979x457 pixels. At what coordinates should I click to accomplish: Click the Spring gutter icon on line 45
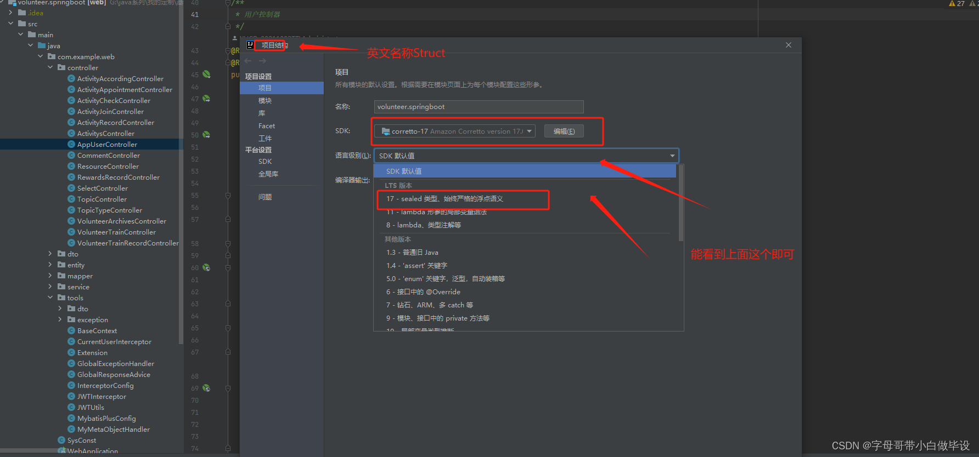pyautogui.click(x=206, y=74)
